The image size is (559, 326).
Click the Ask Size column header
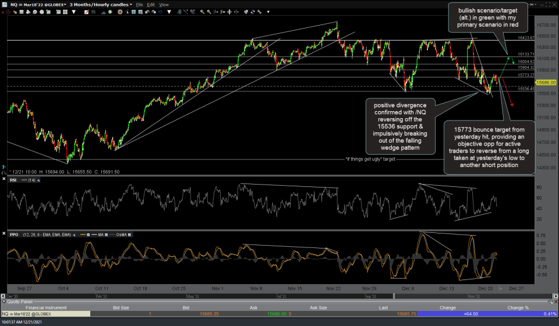pos(319,308)
